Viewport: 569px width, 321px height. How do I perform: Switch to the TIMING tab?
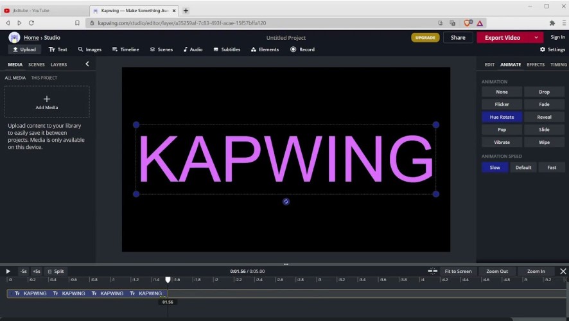559,65
